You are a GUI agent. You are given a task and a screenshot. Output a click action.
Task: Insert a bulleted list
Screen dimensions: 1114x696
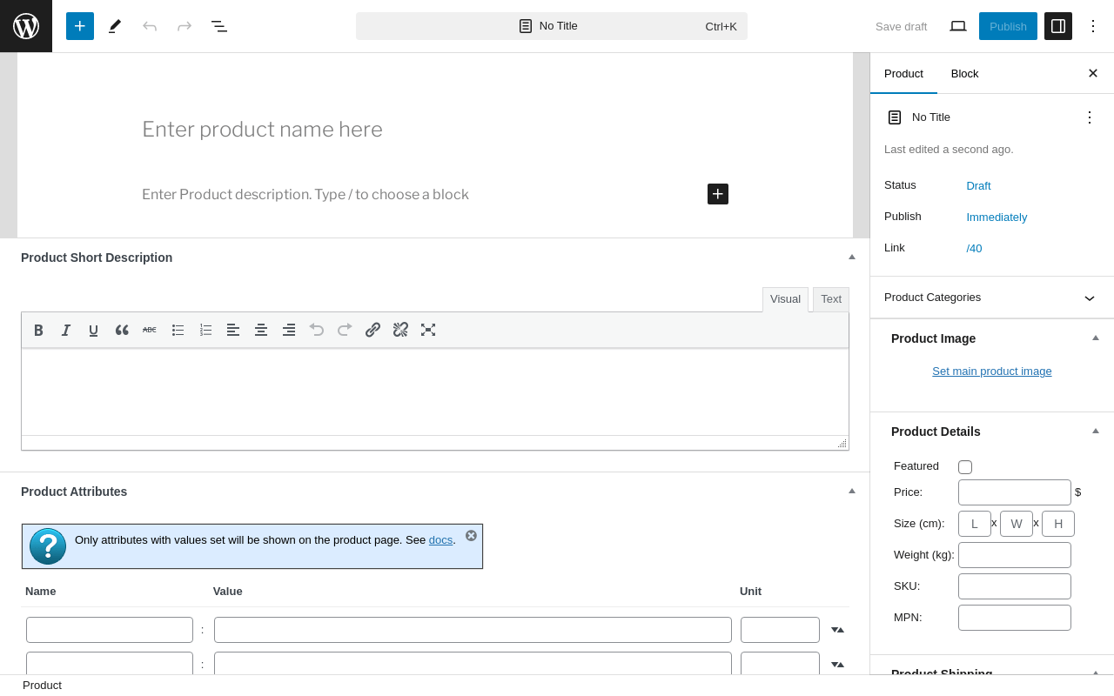178,330
